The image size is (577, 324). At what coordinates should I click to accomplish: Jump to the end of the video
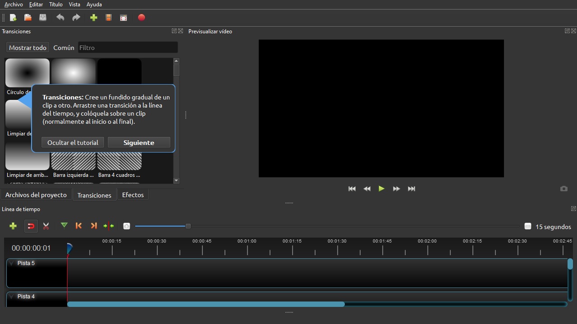pos(412,189)
